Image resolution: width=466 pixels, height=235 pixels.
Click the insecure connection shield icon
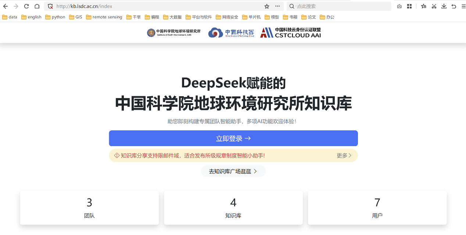50,6
